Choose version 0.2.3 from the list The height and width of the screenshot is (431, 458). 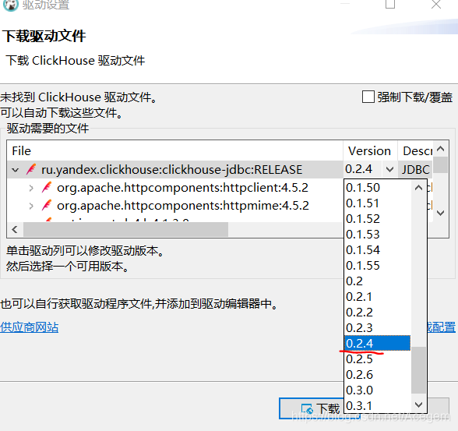pos(377,328)
